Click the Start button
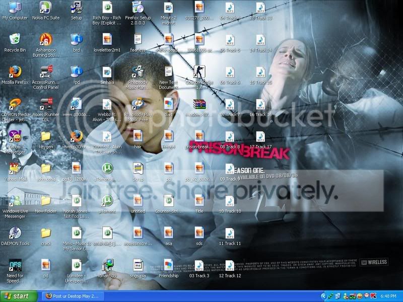Viewport: 403px width, 302px height. click(19, 296)
